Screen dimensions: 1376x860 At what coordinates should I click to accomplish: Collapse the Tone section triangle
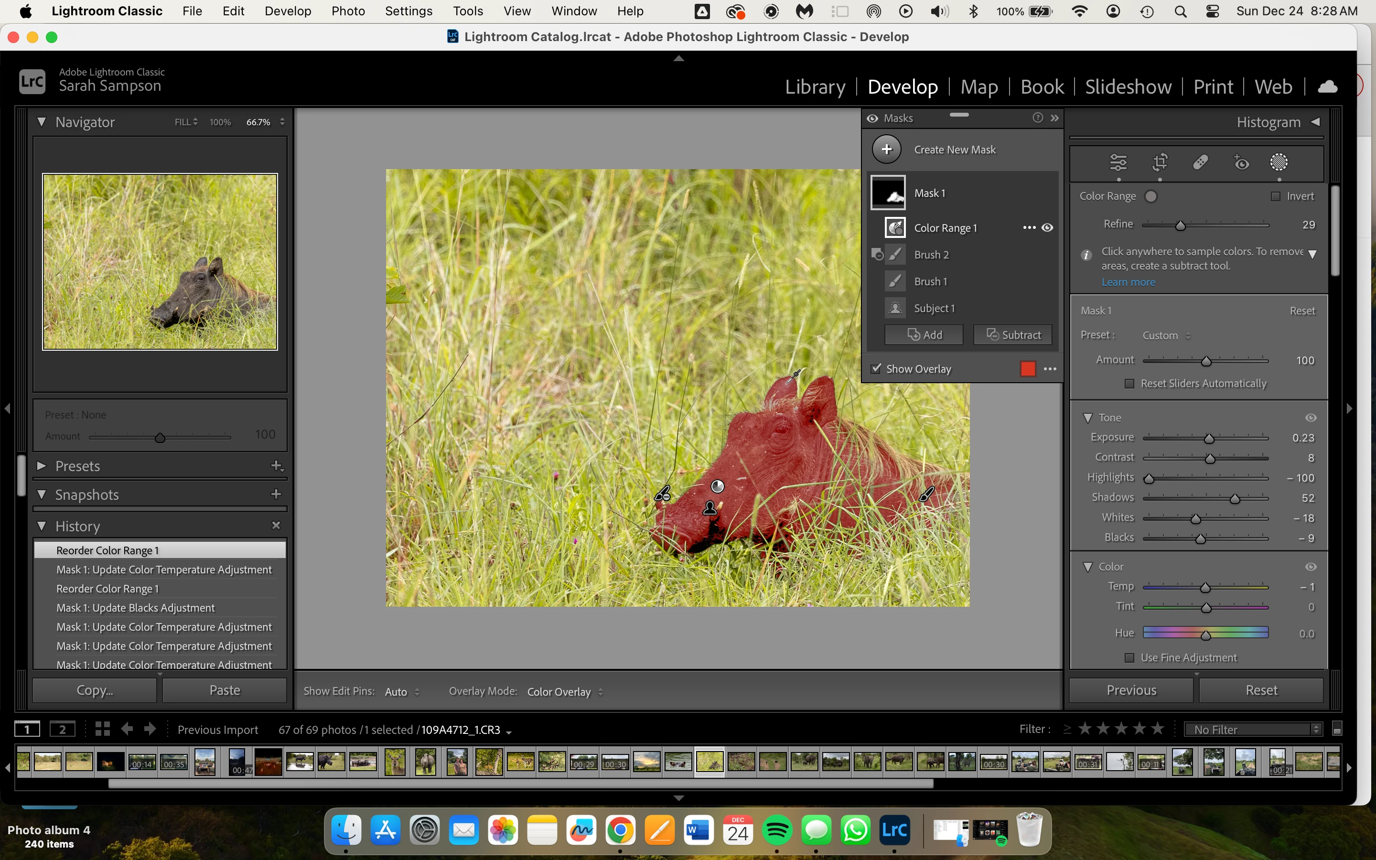pyautogui.click(x=1088, y=418)
